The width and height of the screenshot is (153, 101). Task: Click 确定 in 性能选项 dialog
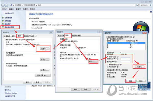coord(76,89)
